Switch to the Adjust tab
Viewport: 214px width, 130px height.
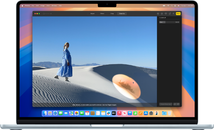[92, 14]
